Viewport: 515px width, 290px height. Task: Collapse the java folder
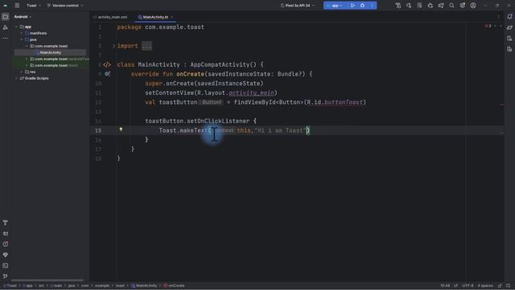coord(22,39)
